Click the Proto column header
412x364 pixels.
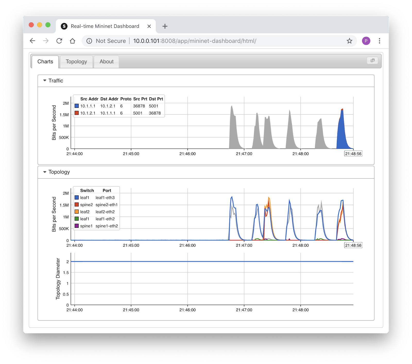click(x=126, y=99)
